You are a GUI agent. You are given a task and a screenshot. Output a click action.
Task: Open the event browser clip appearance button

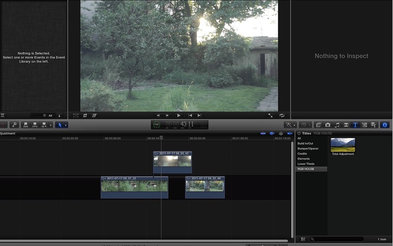tap(59, 116)
